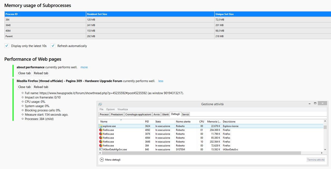The image size is (331, 169).
Task: Expand about:performance details via more link
Action: (x=84, y=67)
